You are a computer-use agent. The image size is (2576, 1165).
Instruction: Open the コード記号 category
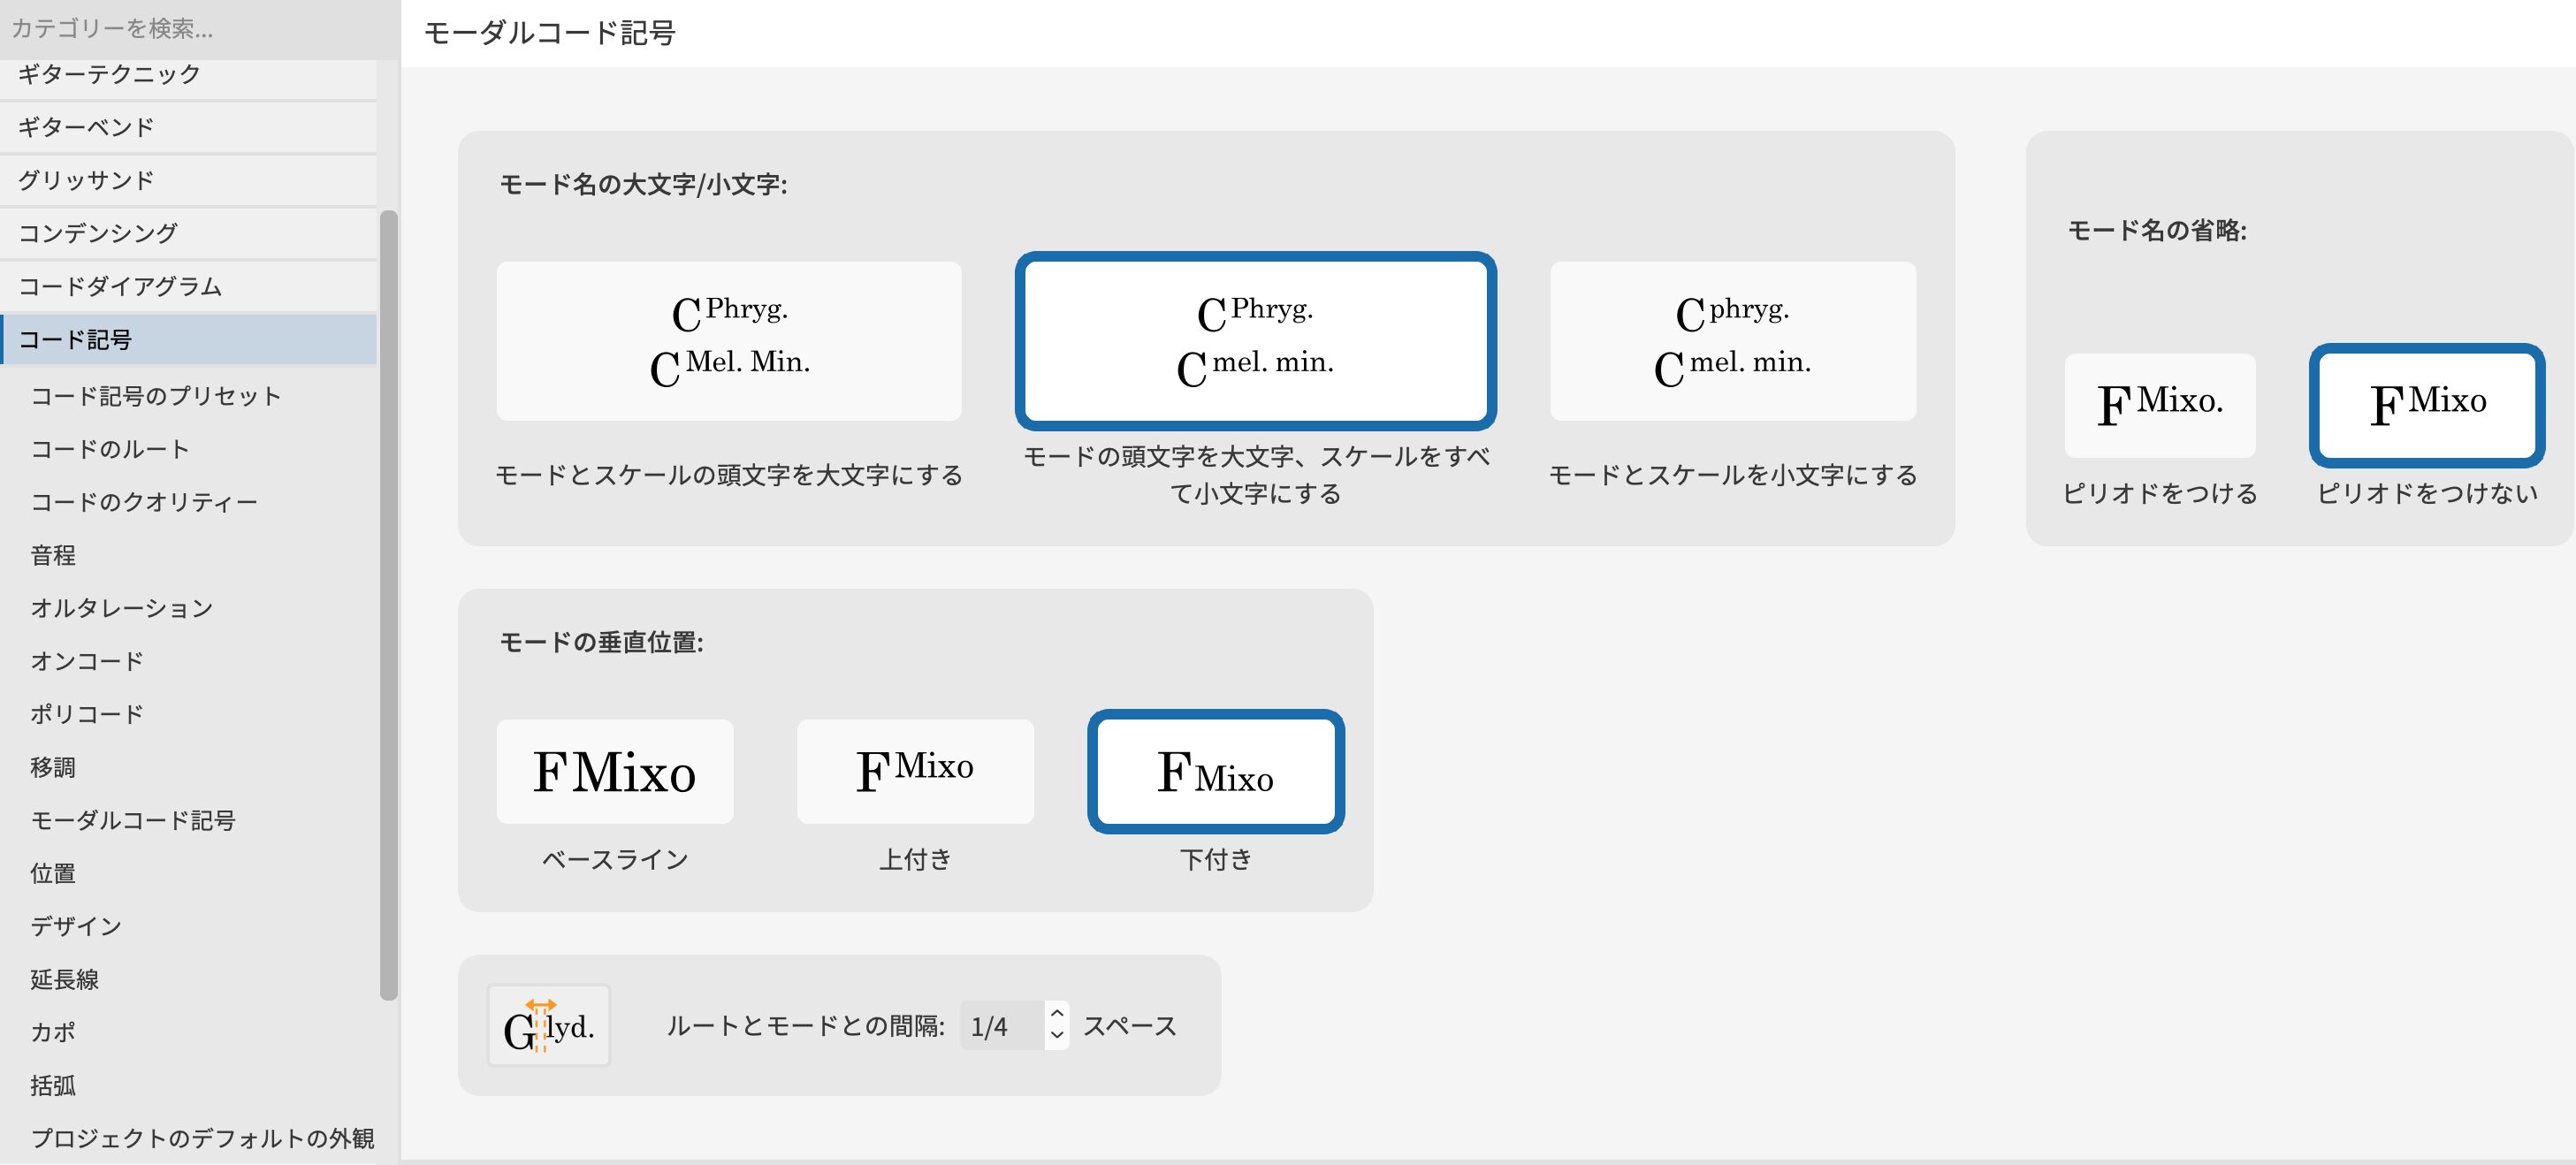point(188,339)
